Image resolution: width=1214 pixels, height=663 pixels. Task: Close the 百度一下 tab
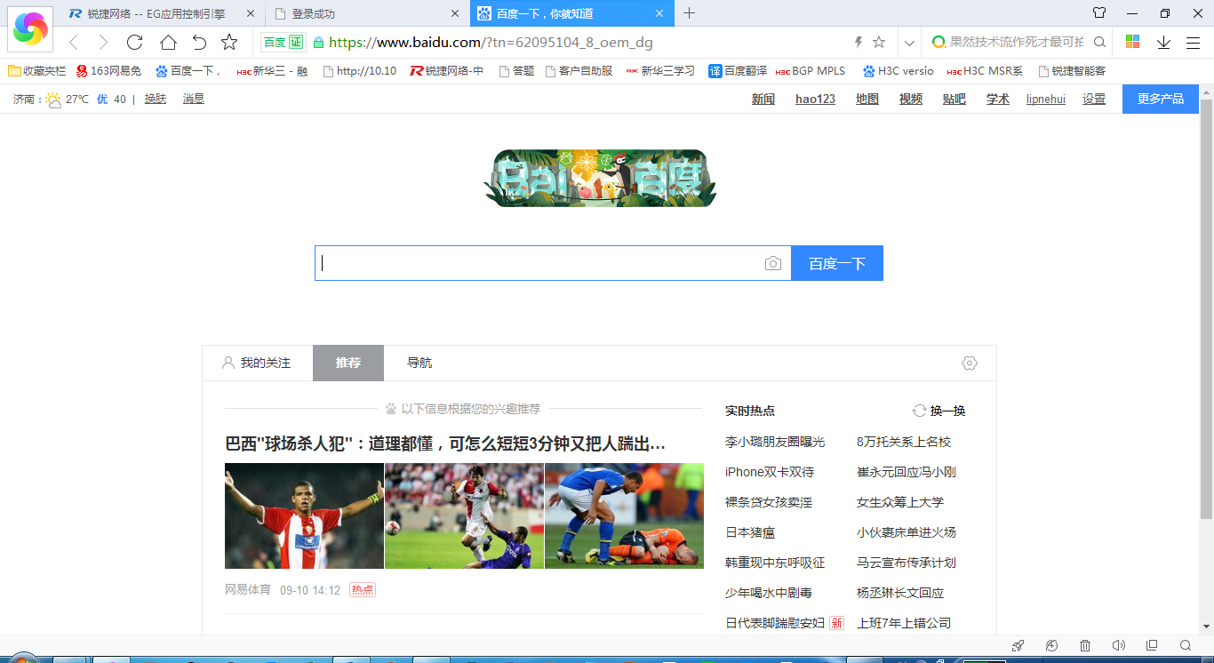pos(659,13)
